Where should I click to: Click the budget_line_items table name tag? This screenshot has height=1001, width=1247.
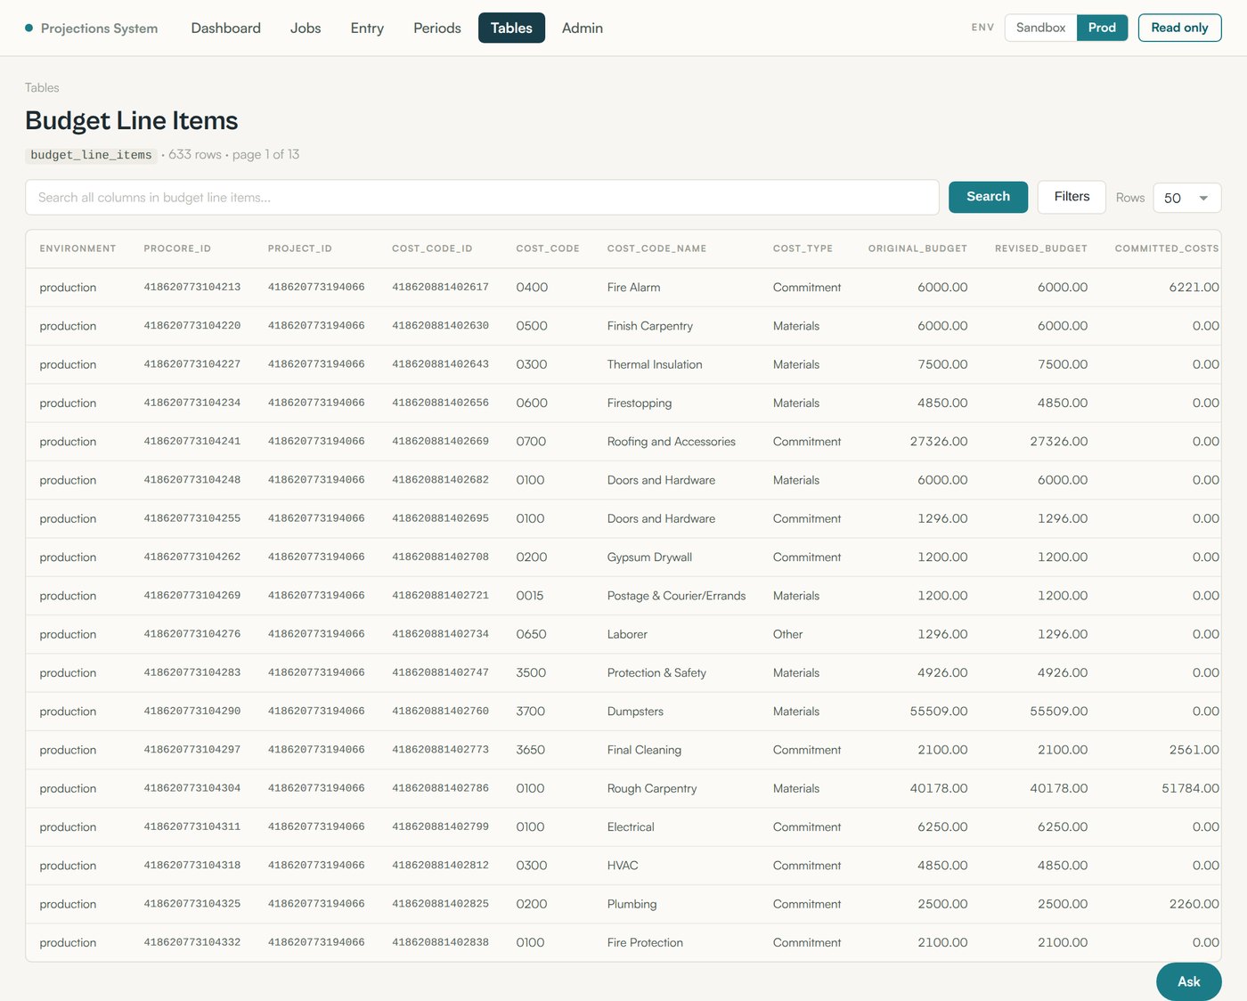91,155
